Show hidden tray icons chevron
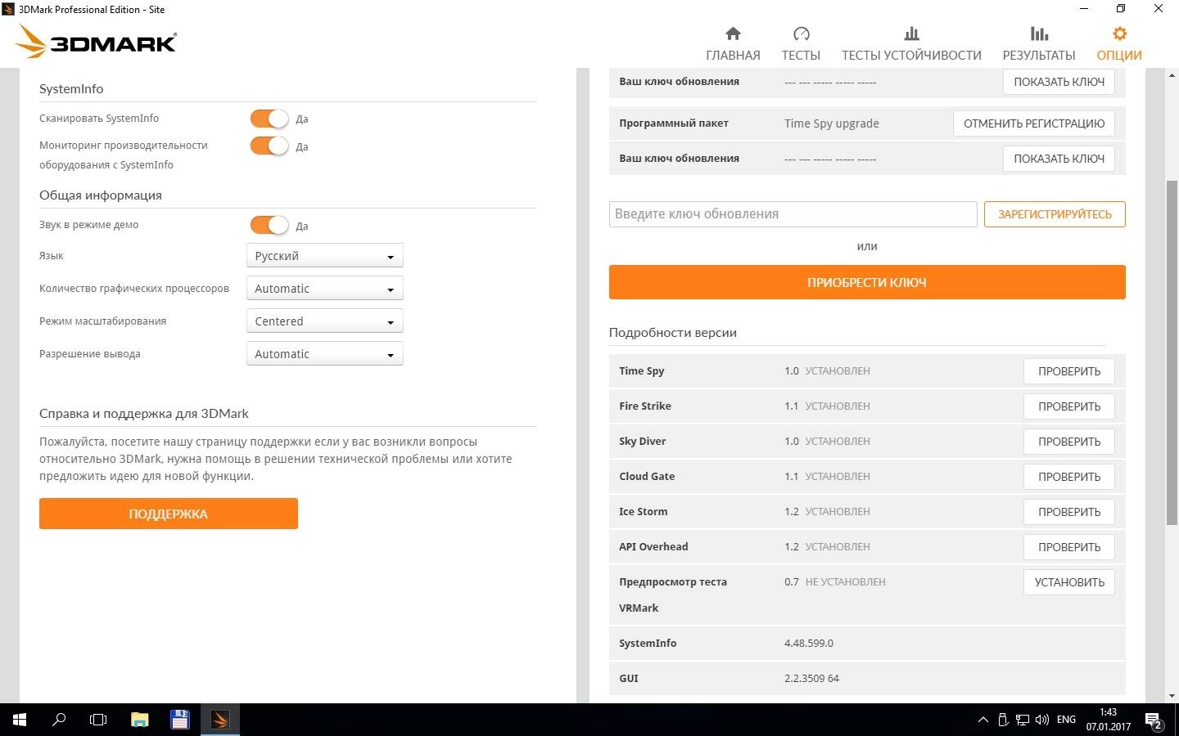 982,720
